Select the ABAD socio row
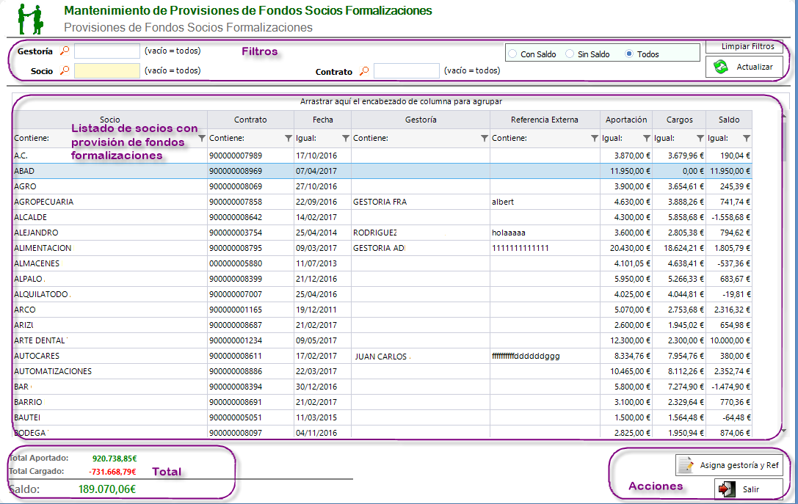The height and width of the screenshot is (504, 798). pos(382,171)
